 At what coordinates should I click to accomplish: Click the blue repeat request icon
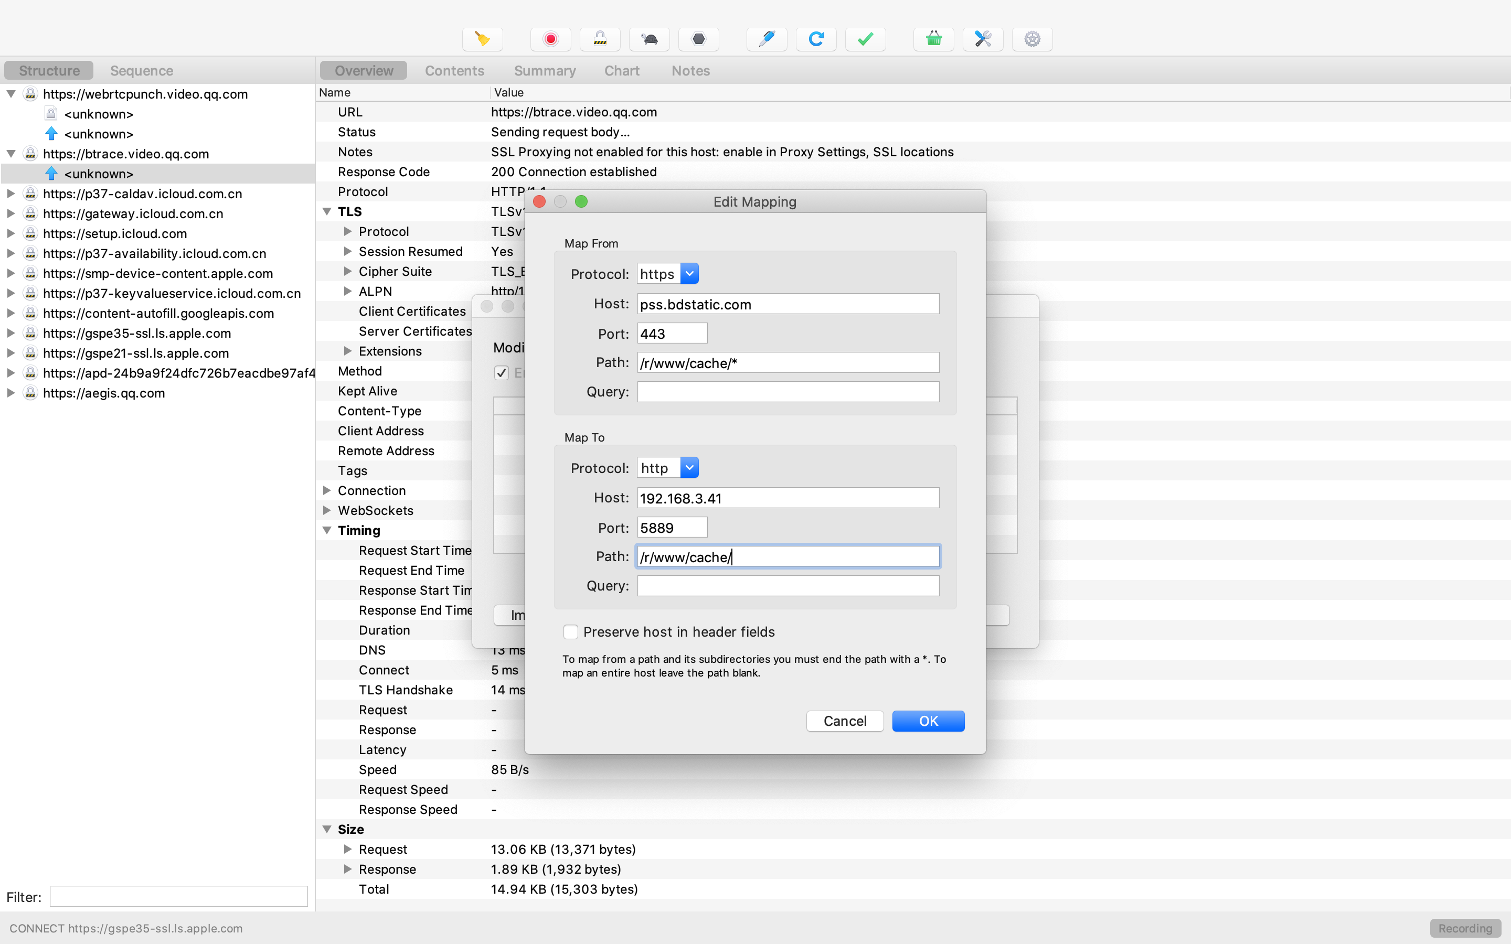[816, 39]
